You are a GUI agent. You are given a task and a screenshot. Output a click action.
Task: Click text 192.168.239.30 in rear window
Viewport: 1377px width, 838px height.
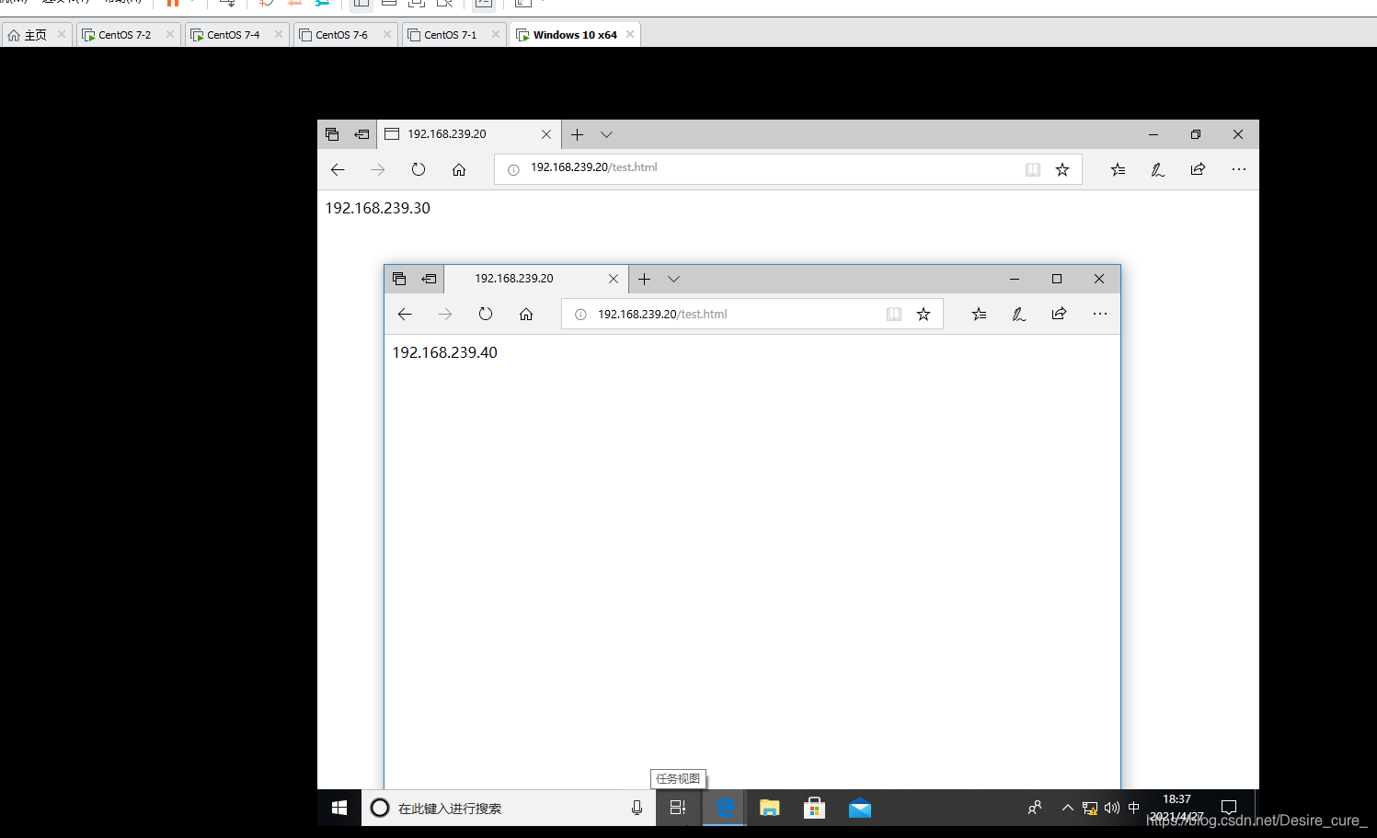(x=377, y=209)
